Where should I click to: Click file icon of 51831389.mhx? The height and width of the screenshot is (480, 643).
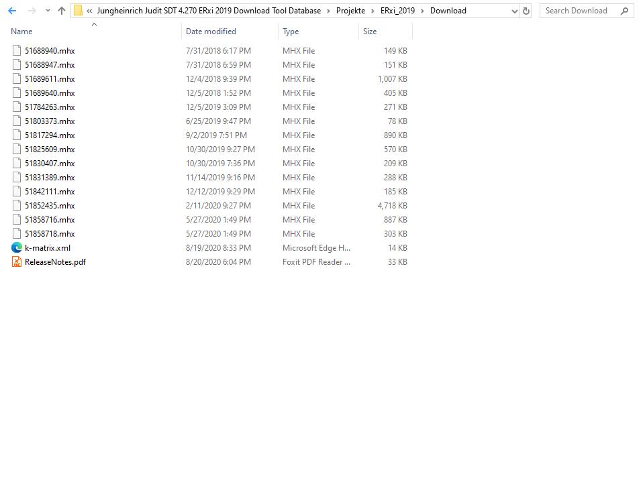pyautogui.click(x=16, y=177)
